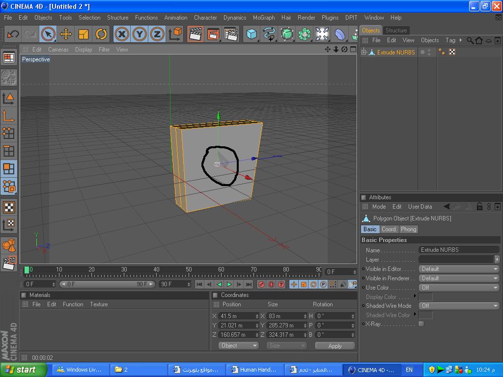The width and height of the screenshot is (503, 377).
Task: Toggle the lock icon in Attributes panel
Action: (479, 207)
